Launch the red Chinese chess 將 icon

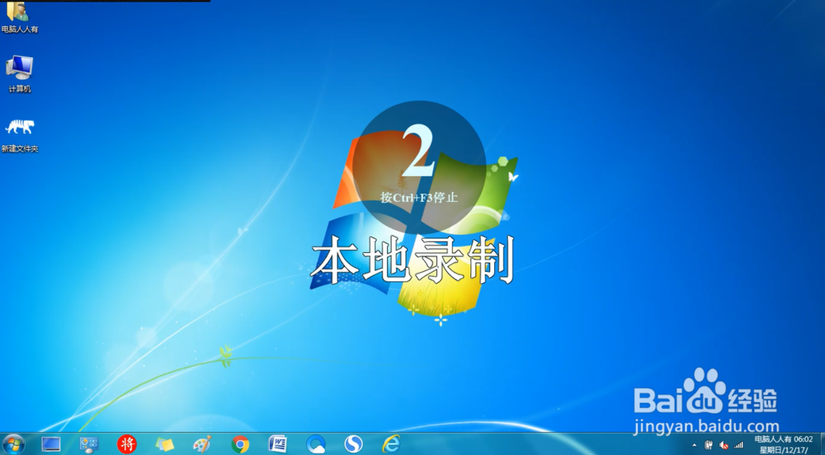pyautogui.click(x=127, y=444)
